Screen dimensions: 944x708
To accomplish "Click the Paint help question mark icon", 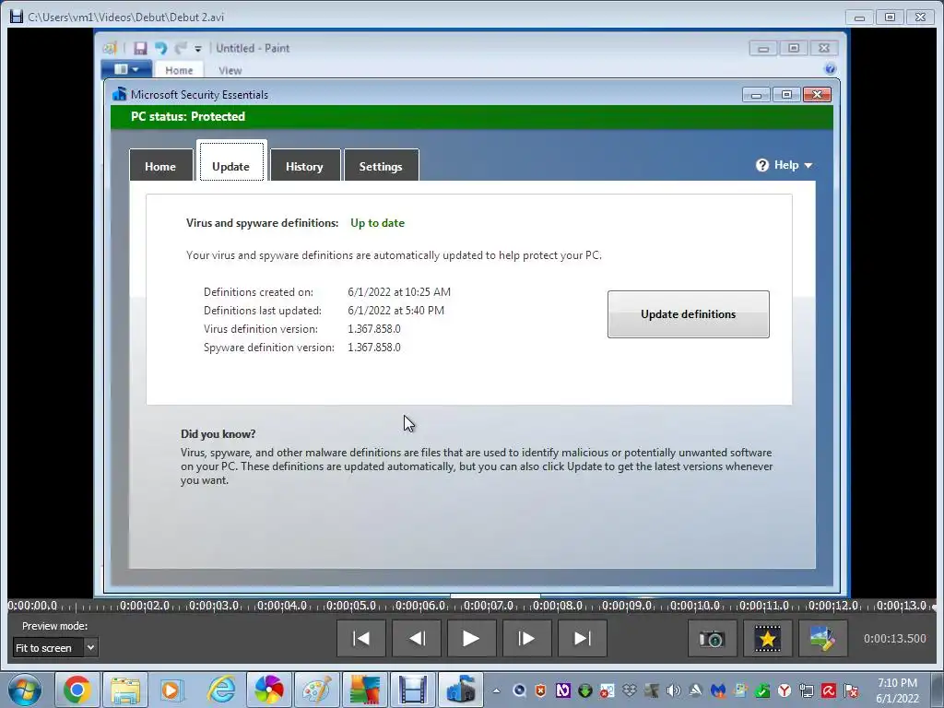I will pos(831,68).
